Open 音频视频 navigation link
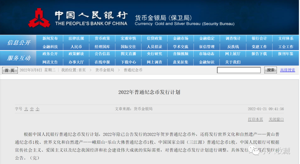Viewport: 300px width, 164px height. coord(181,54)
